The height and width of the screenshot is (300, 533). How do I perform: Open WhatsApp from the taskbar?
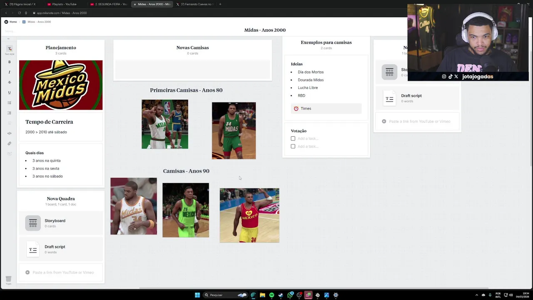click(290, 295)
